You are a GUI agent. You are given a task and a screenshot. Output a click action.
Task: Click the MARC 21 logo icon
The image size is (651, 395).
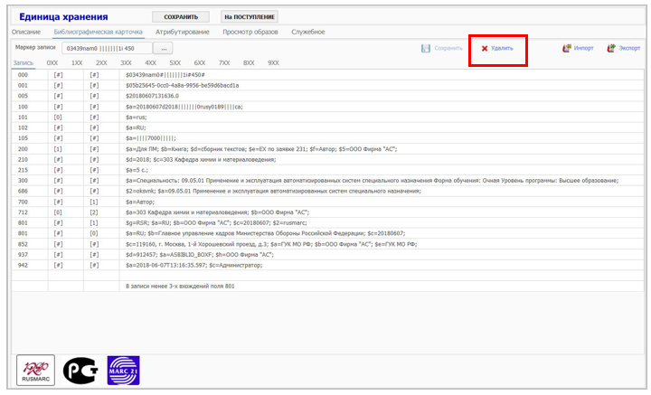[x=123, y=370]
